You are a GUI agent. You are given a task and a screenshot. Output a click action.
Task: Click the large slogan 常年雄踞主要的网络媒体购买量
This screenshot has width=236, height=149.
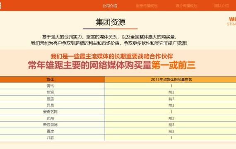click(90, 65)
